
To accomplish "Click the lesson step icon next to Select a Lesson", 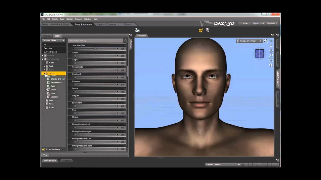I will (243, 164).
